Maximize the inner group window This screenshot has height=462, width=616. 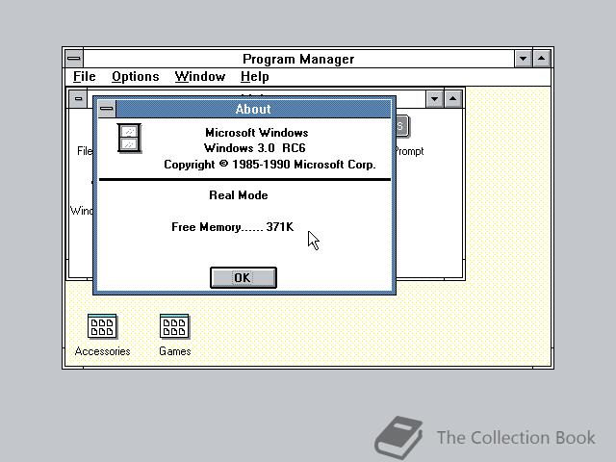click(x=452, y=99)
